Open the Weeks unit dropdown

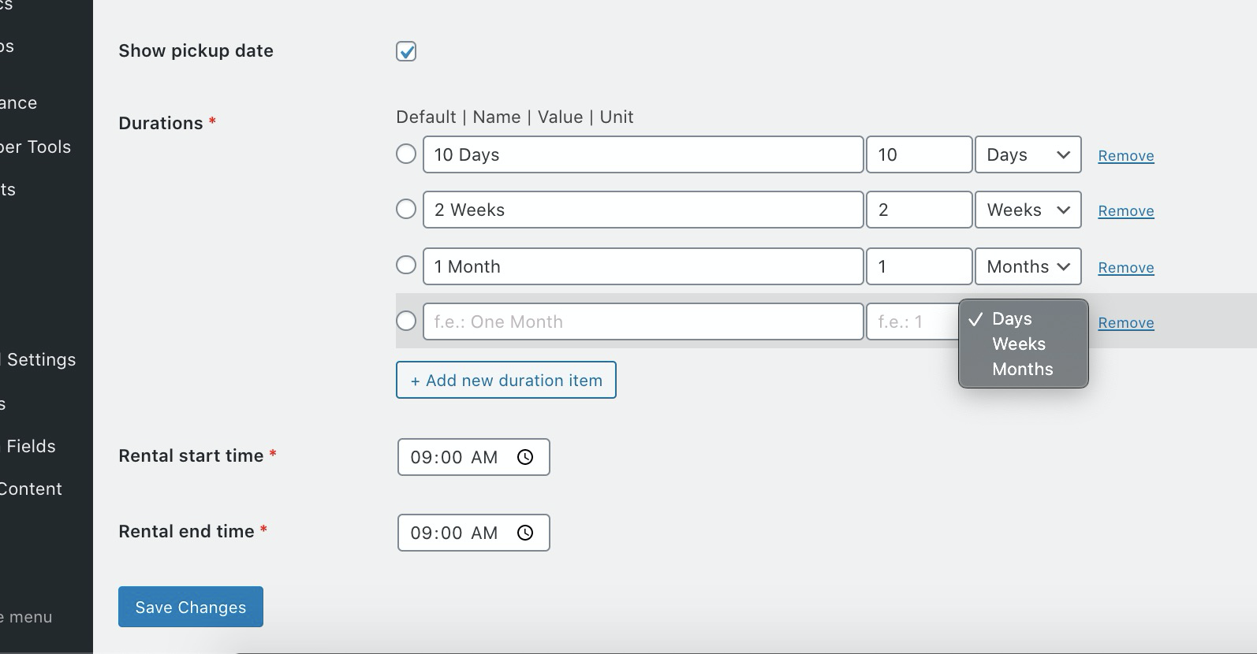(x=1028, y=210)
